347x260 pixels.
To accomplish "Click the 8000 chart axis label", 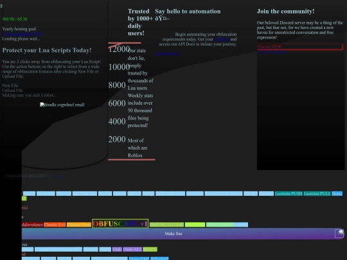I will pos(117,85).
